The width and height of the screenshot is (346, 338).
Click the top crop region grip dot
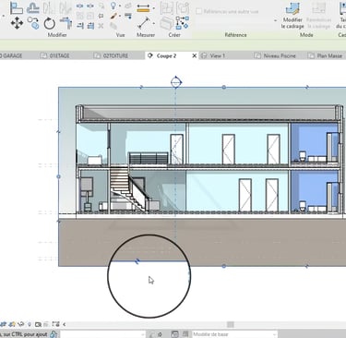224,87
